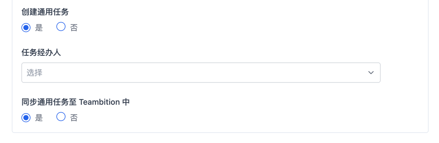Image resolution: width=439 pixels, height=143 pixels.
Task: Open the 任务经办人 select box
Action: [201, 73]
